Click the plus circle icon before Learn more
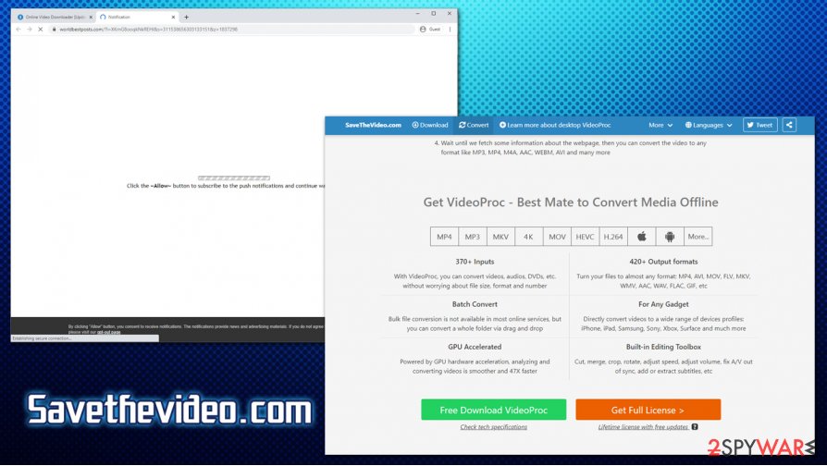Screen dimensions: 827x466 click(x=502, y=125)
